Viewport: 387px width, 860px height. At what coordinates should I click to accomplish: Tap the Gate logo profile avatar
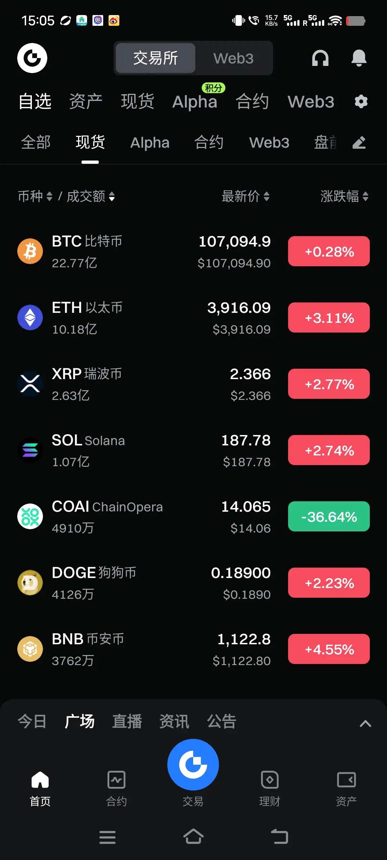click(x=32, y=58)
